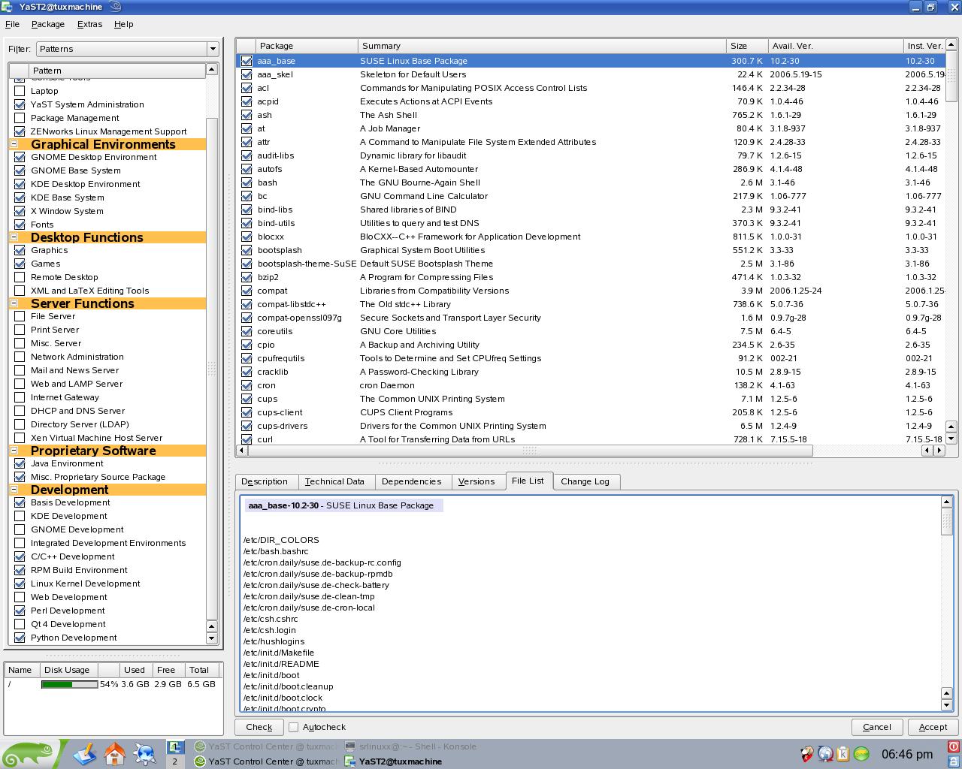This screenshot has width=962, height=769.
Task: Switch to the Dependencies tab
Action: pyautogui.click(x=411, y=481)
